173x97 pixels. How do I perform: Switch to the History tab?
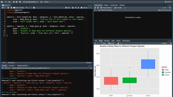tap(106, 5)
